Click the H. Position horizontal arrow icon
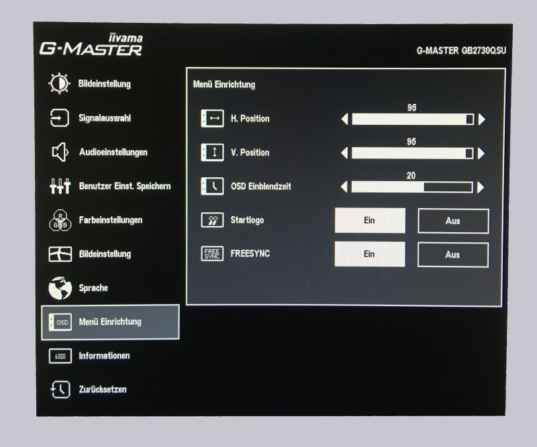 click(x=212, y=119)
